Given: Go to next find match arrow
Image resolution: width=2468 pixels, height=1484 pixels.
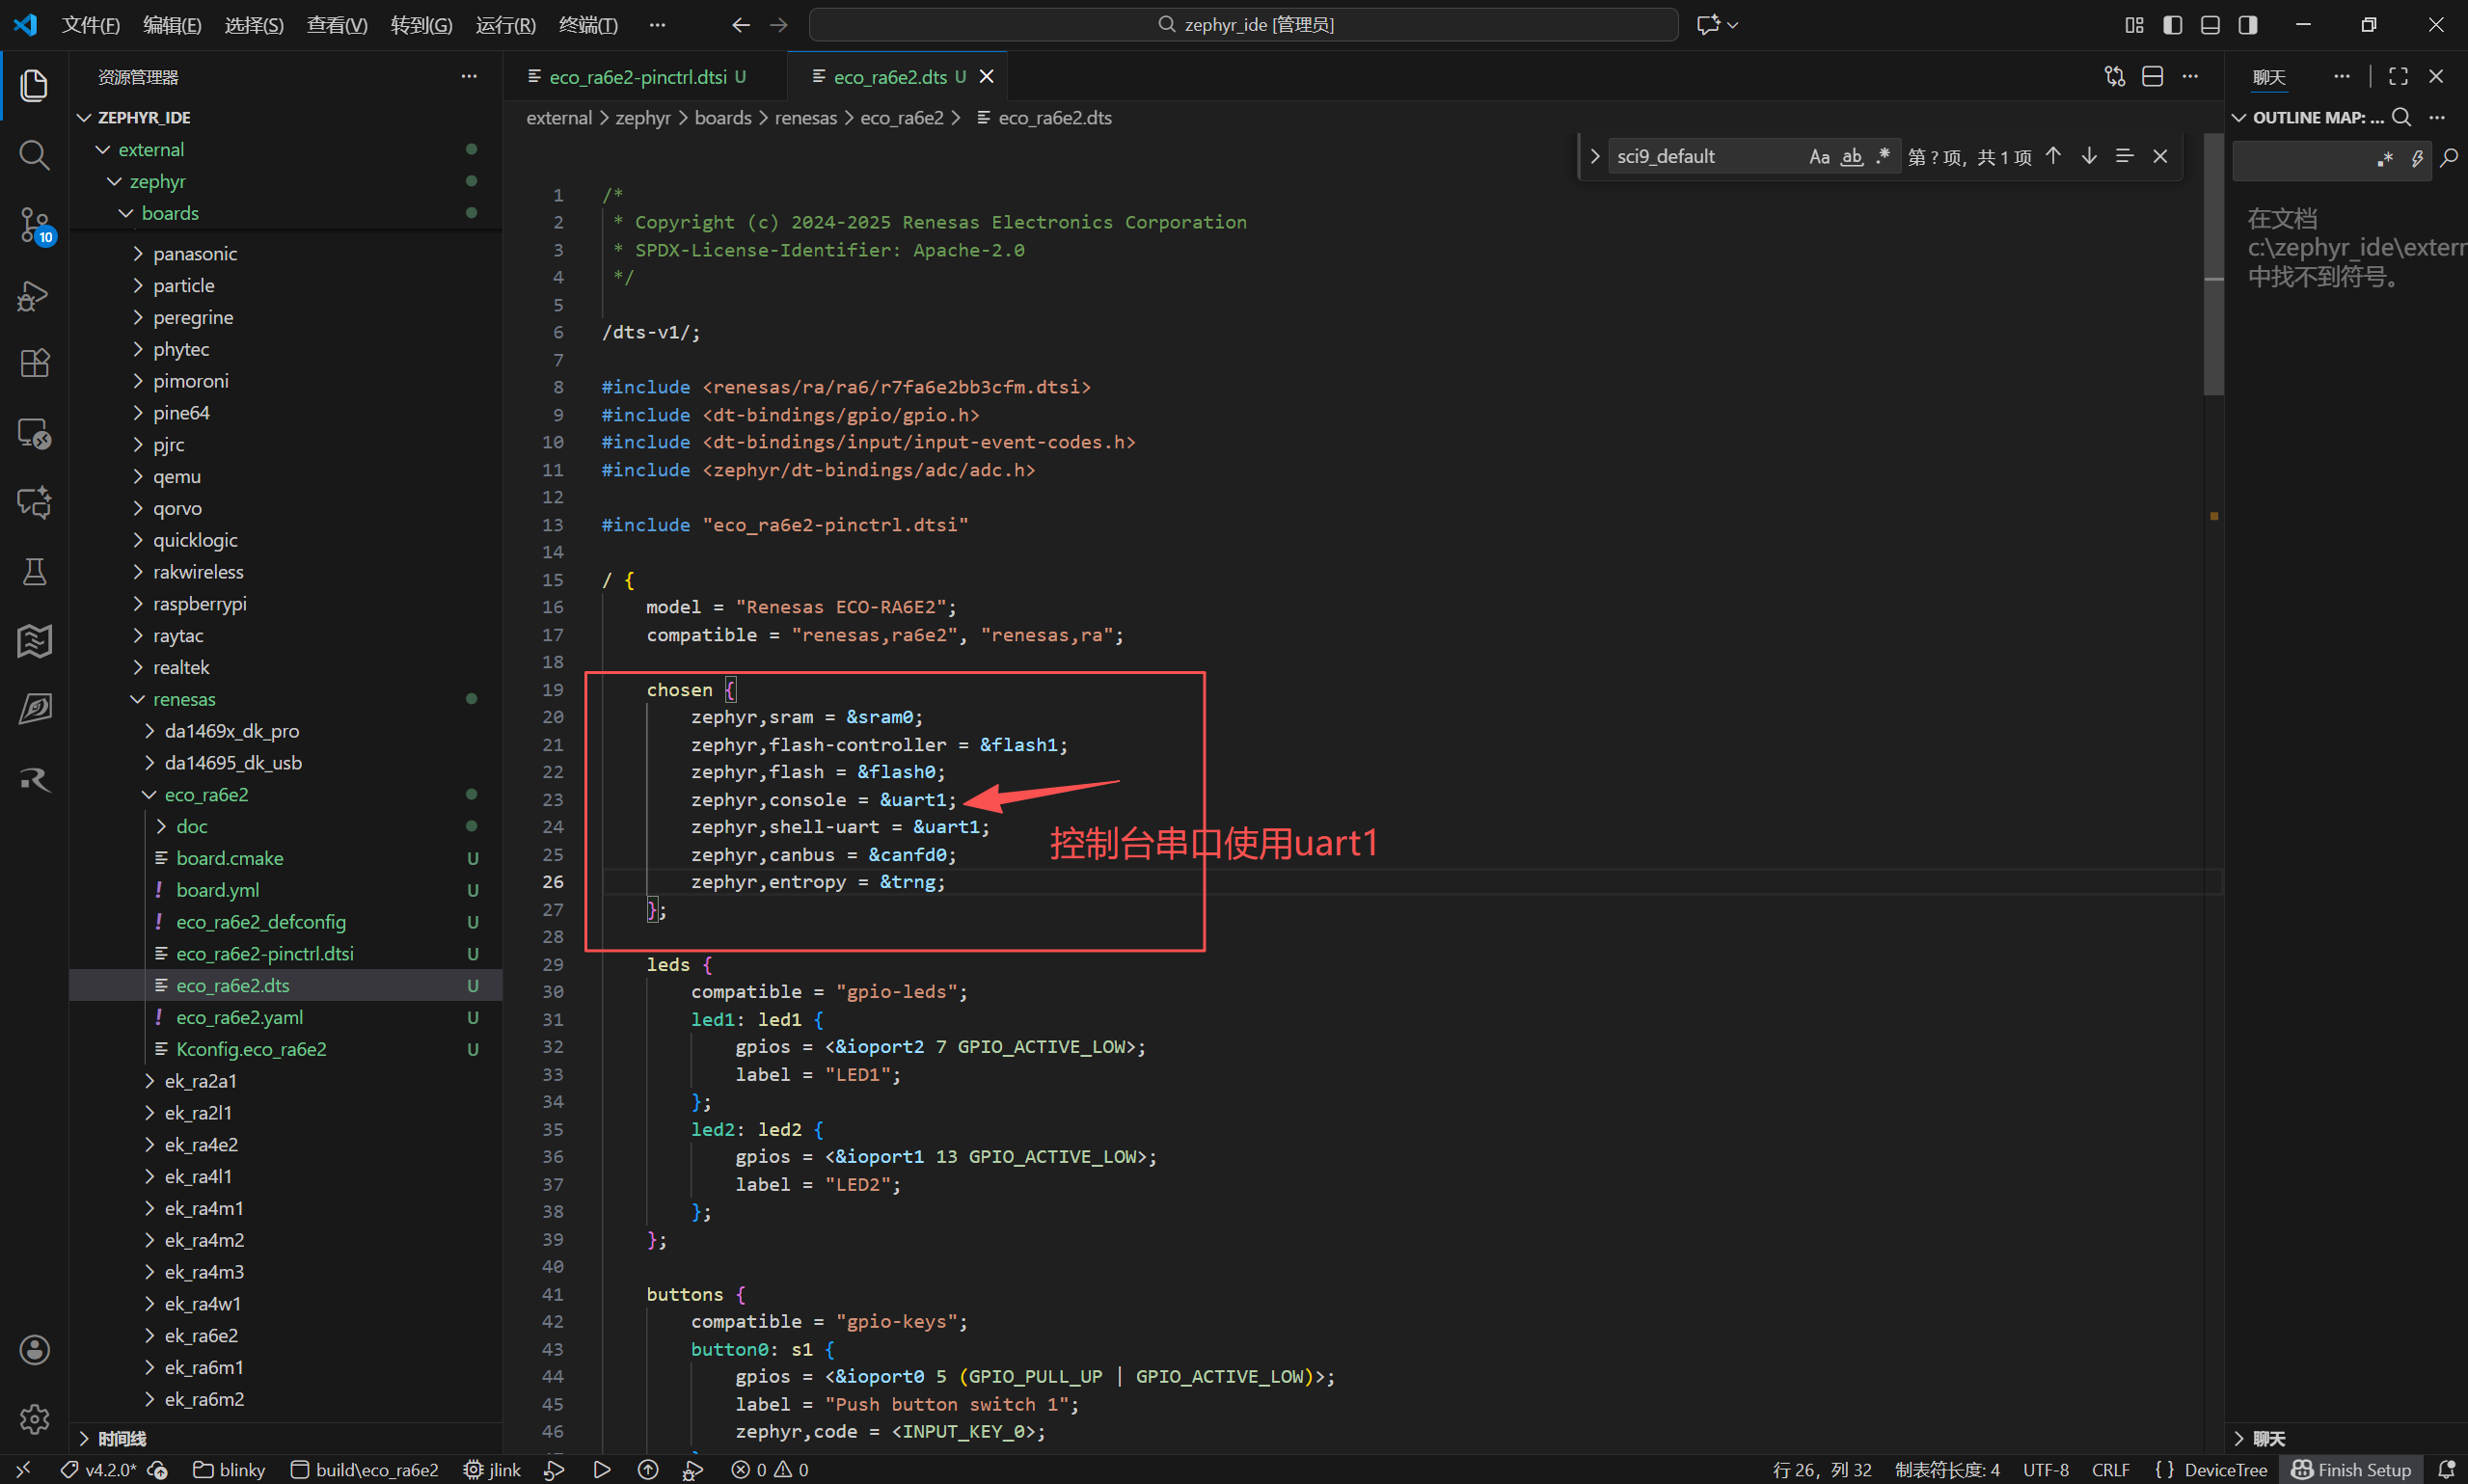Looking at the screenshot, I should [x=2089, y=156].
